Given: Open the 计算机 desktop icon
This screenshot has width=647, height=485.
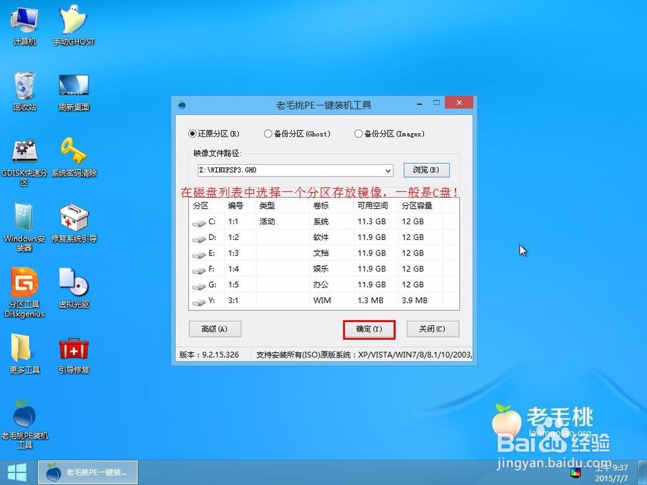Looking at the screenshot, I should pos(25,26).
